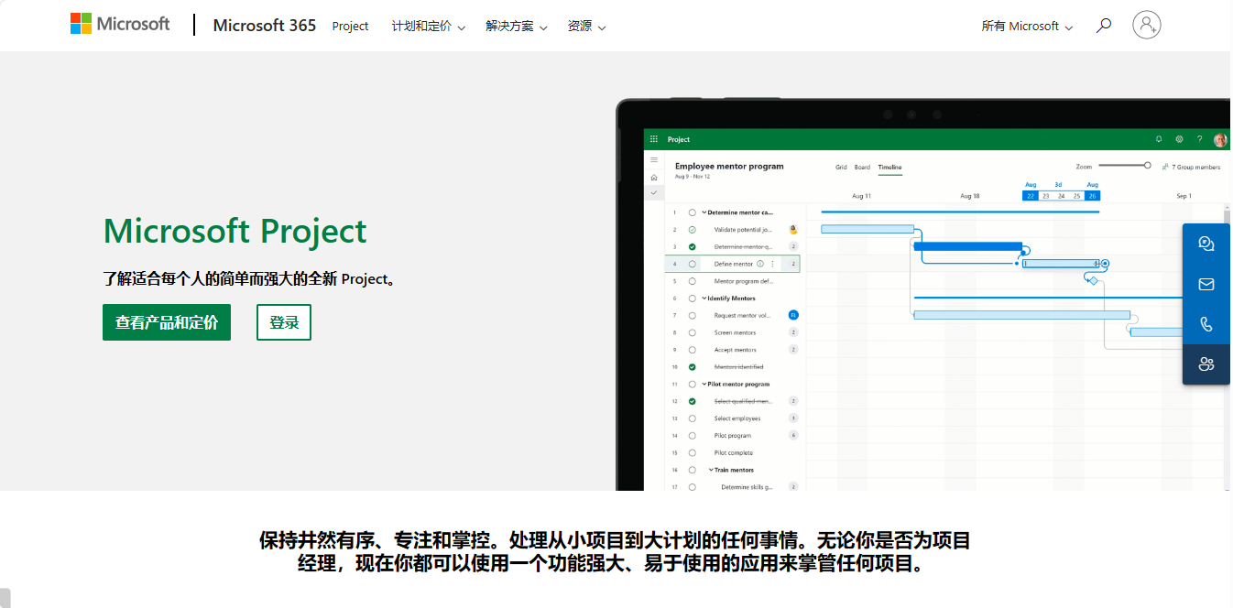This screenshot has width=1233, height=608.
Task: Toggle completion circle for Validate potential row
Action: (x=693, y=230)
